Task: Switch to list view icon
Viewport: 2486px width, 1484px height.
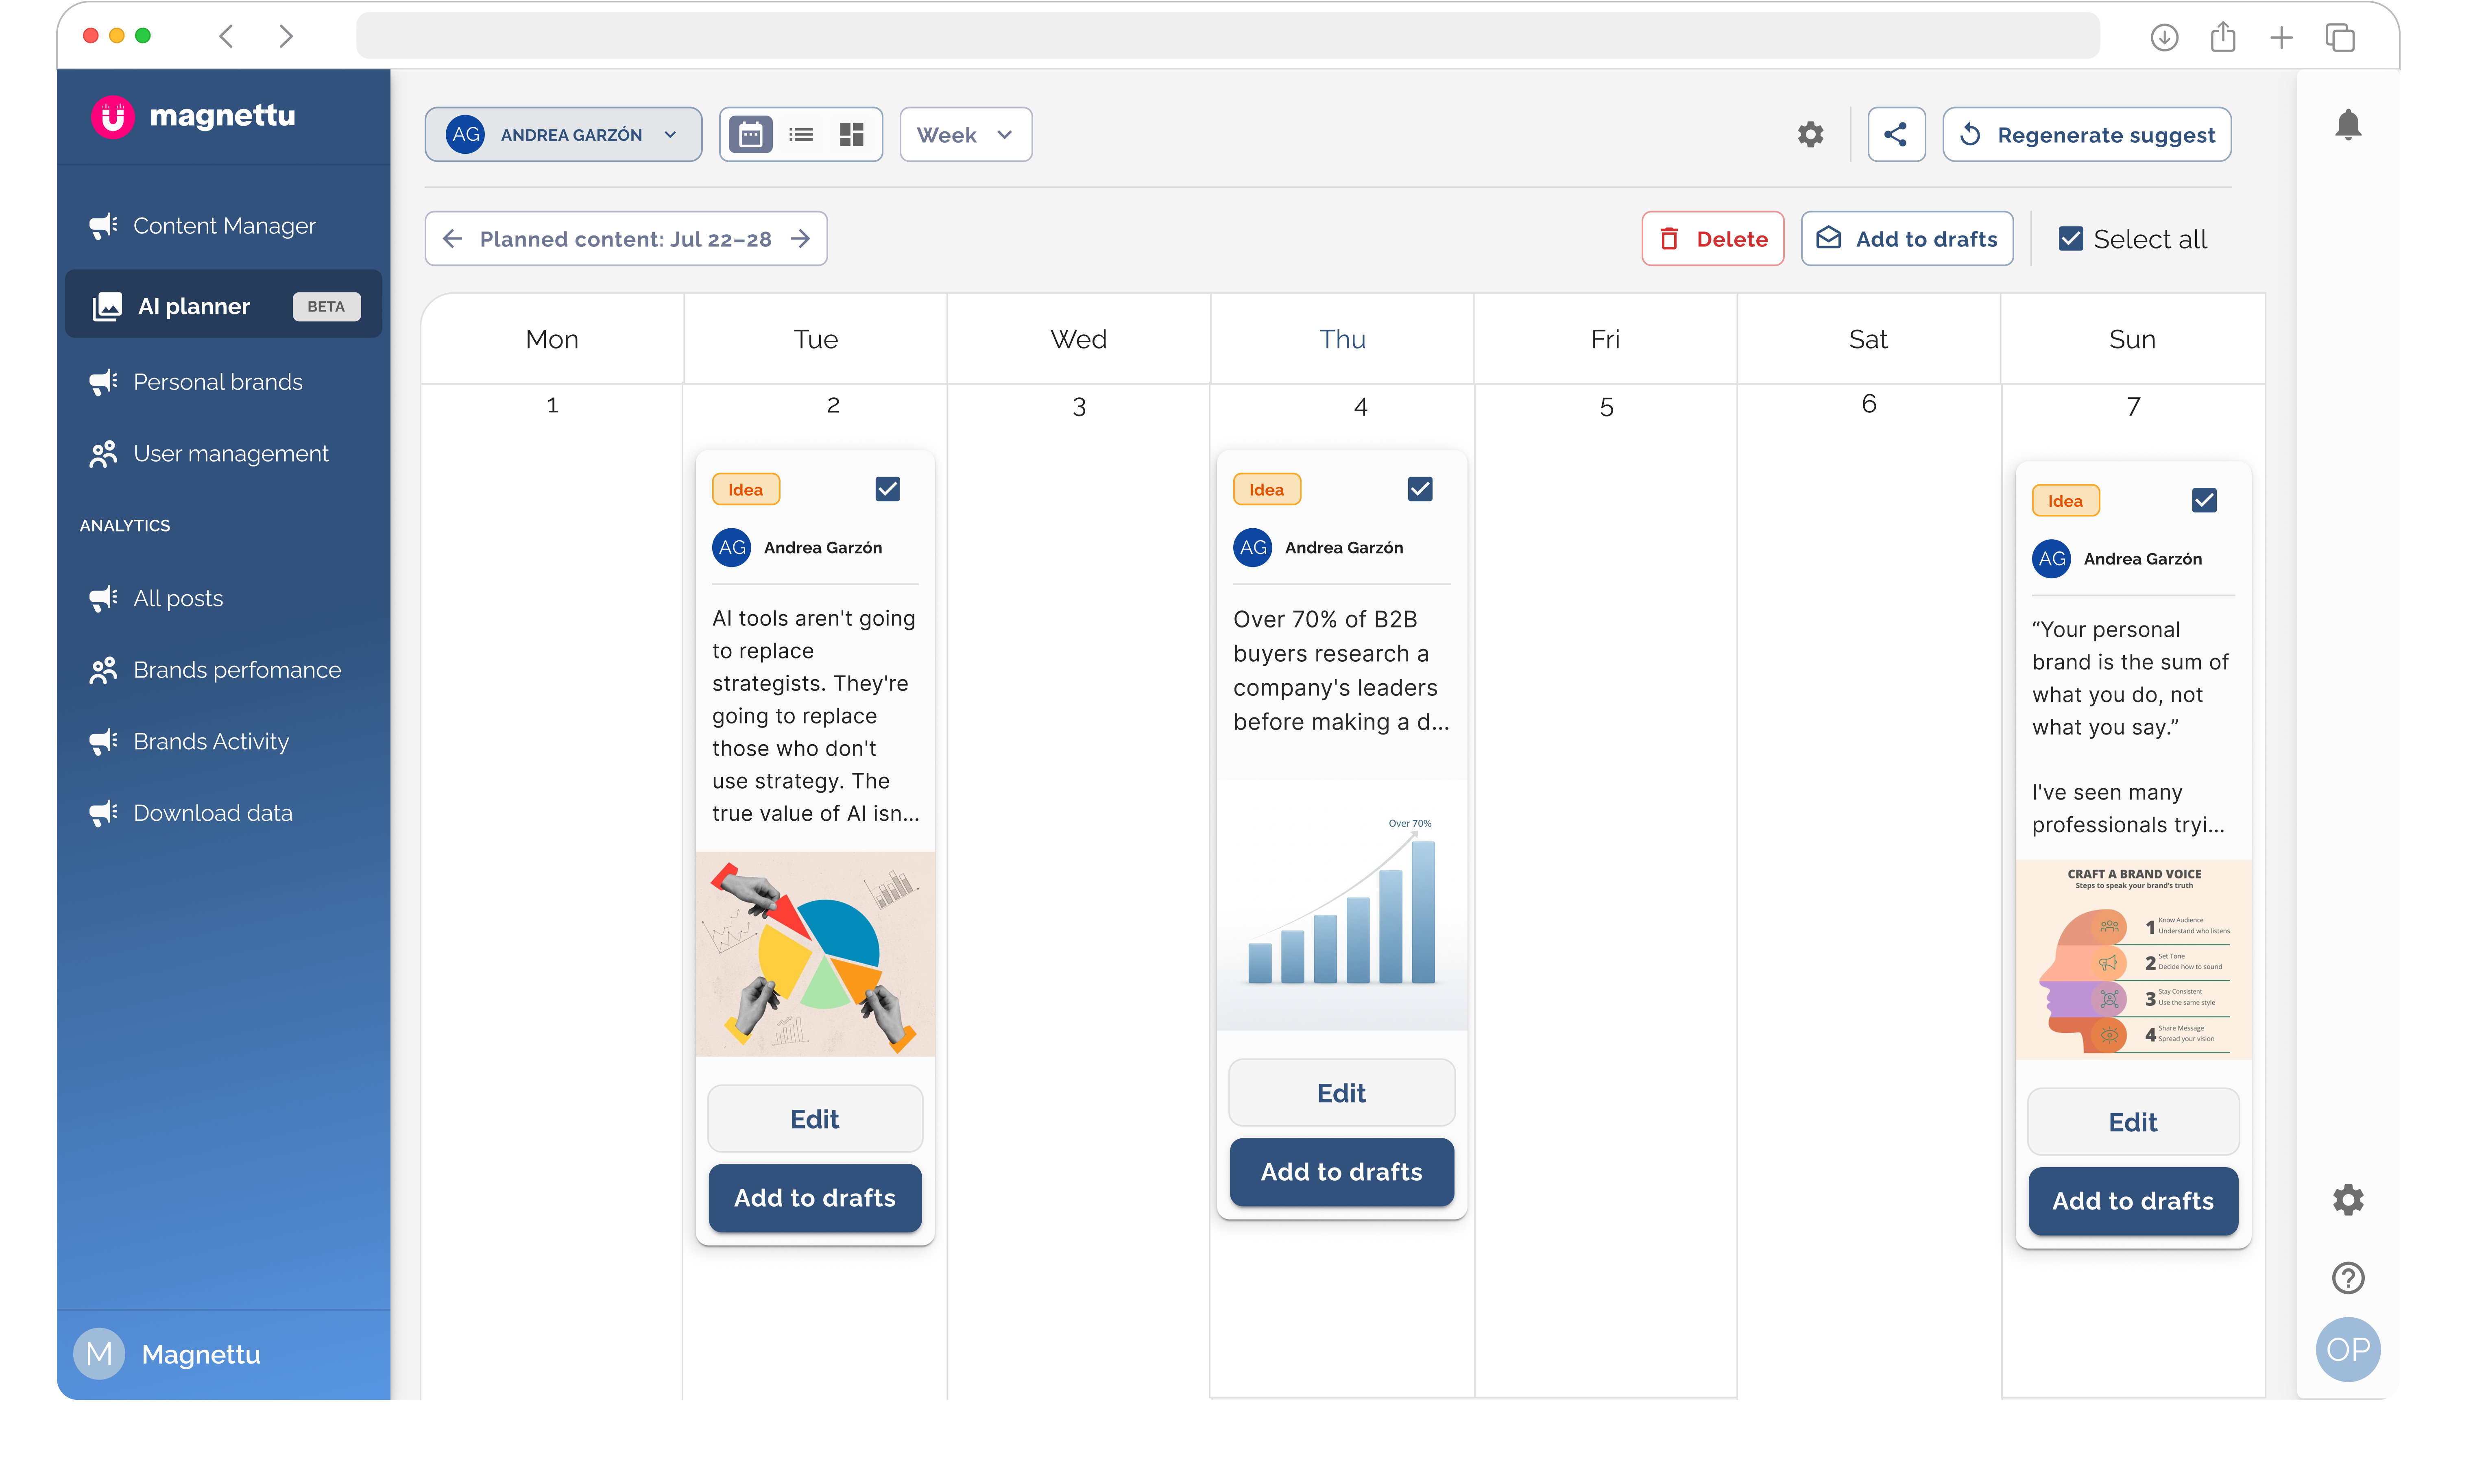Action: tap(801, 134)
